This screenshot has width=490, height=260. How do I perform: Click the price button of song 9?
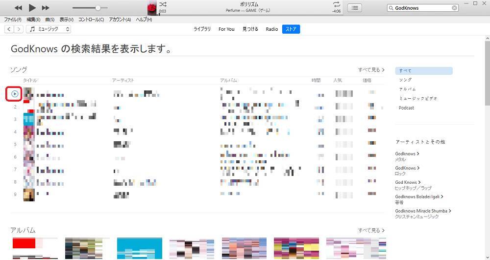[x=371, y=194]
